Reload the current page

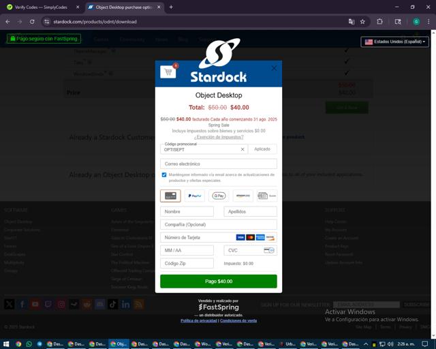click(x=32, y=22)
